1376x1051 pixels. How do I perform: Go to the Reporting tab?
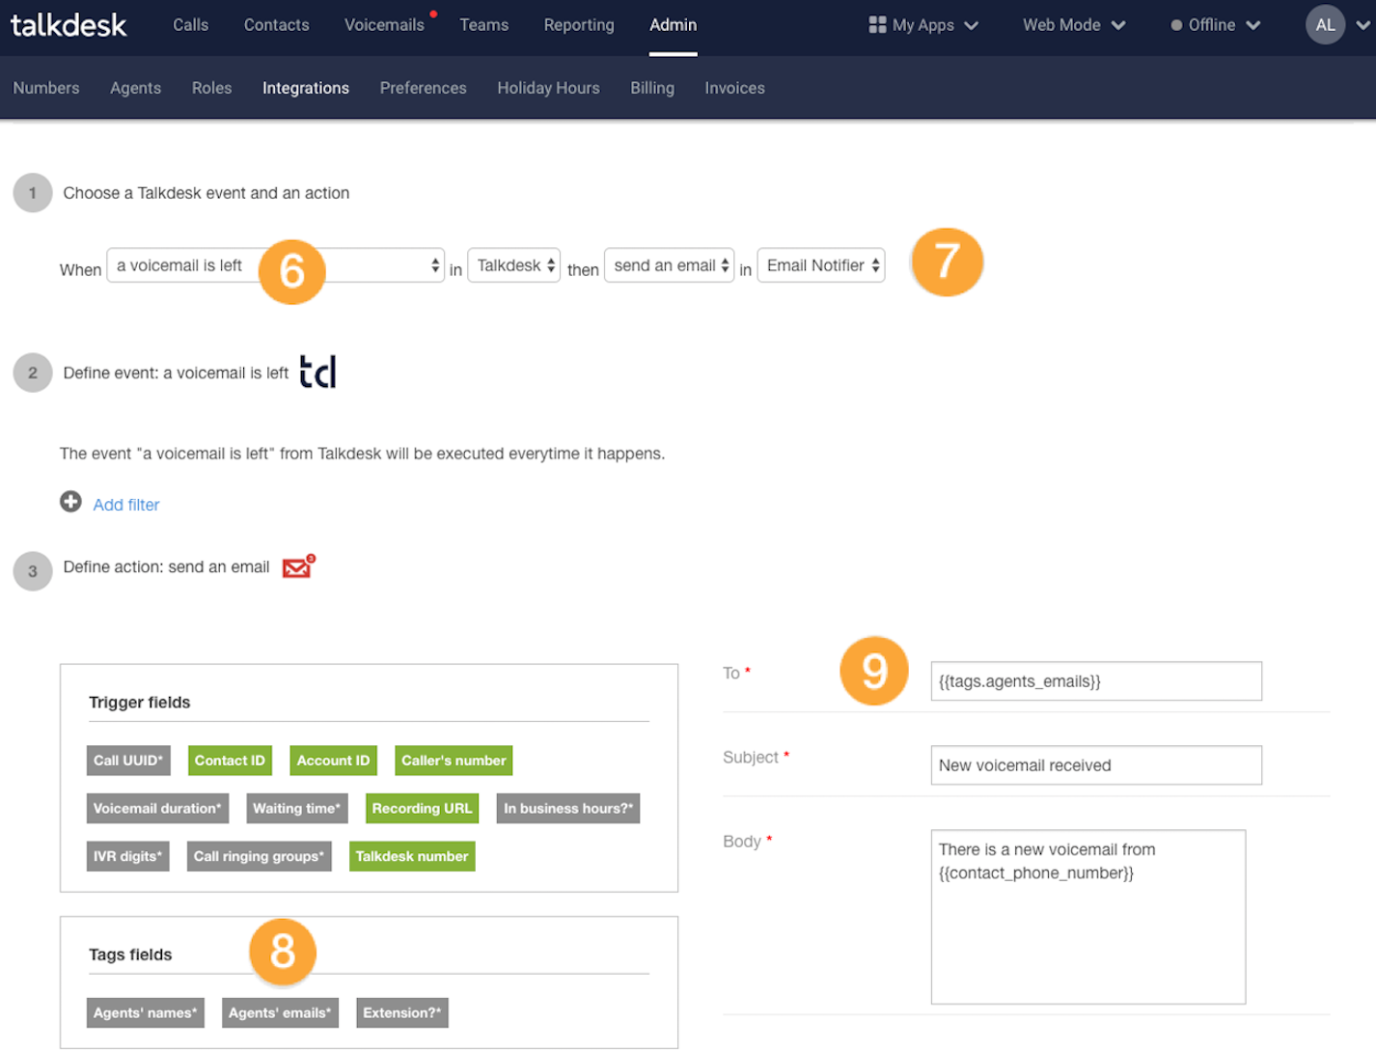tap(578, 25)
